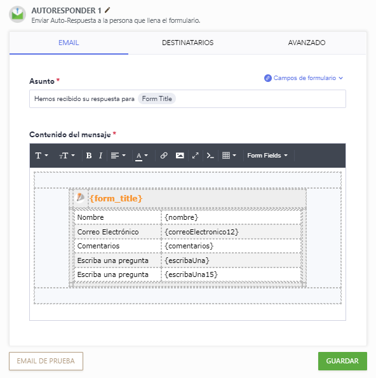
Task: Click the green envelope autoresponder icon
Action: tap(17, 15)
